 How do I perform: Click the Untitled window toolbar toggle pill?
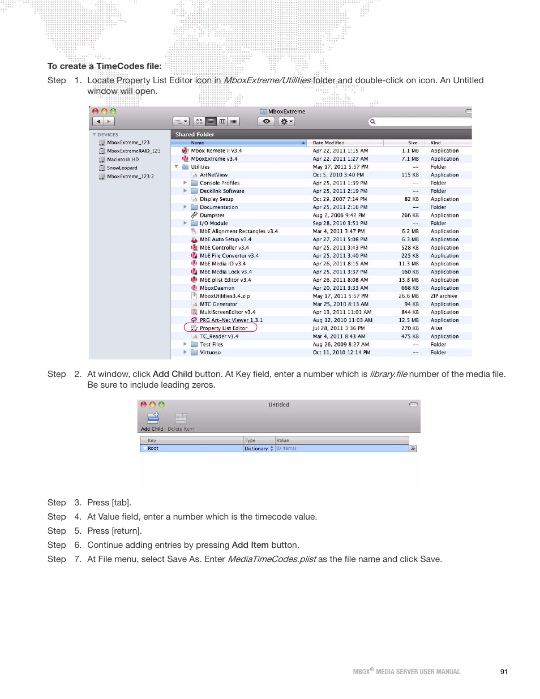coord(413,405)
